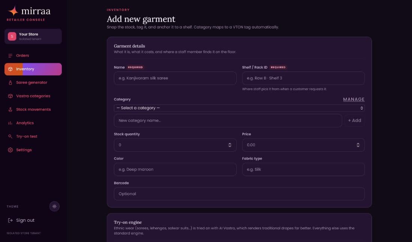
Task: Click the Price spinner arrows
Action: point(358,145)
